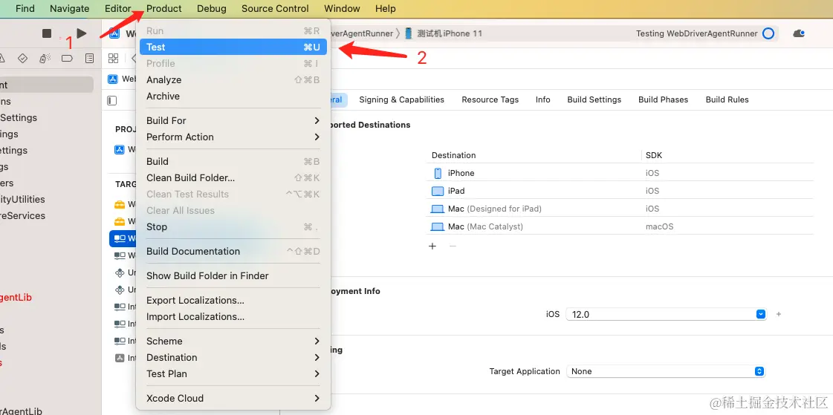Switch to the Build Rules tab
Screen dimensions: 833x415
[x=727, y=99]
